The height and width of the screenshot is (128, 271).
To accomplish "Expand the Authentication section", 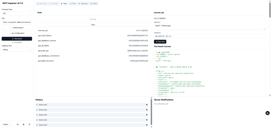I will [x=17, y=28].
